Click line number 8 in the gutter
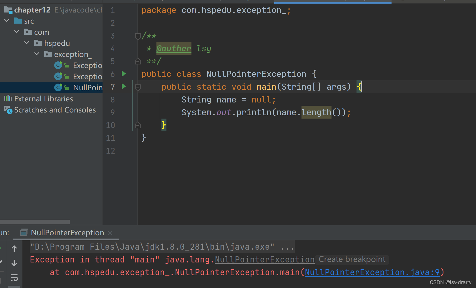Image resolution: width=476 pixels, height=288 pixels. (113, 99)
